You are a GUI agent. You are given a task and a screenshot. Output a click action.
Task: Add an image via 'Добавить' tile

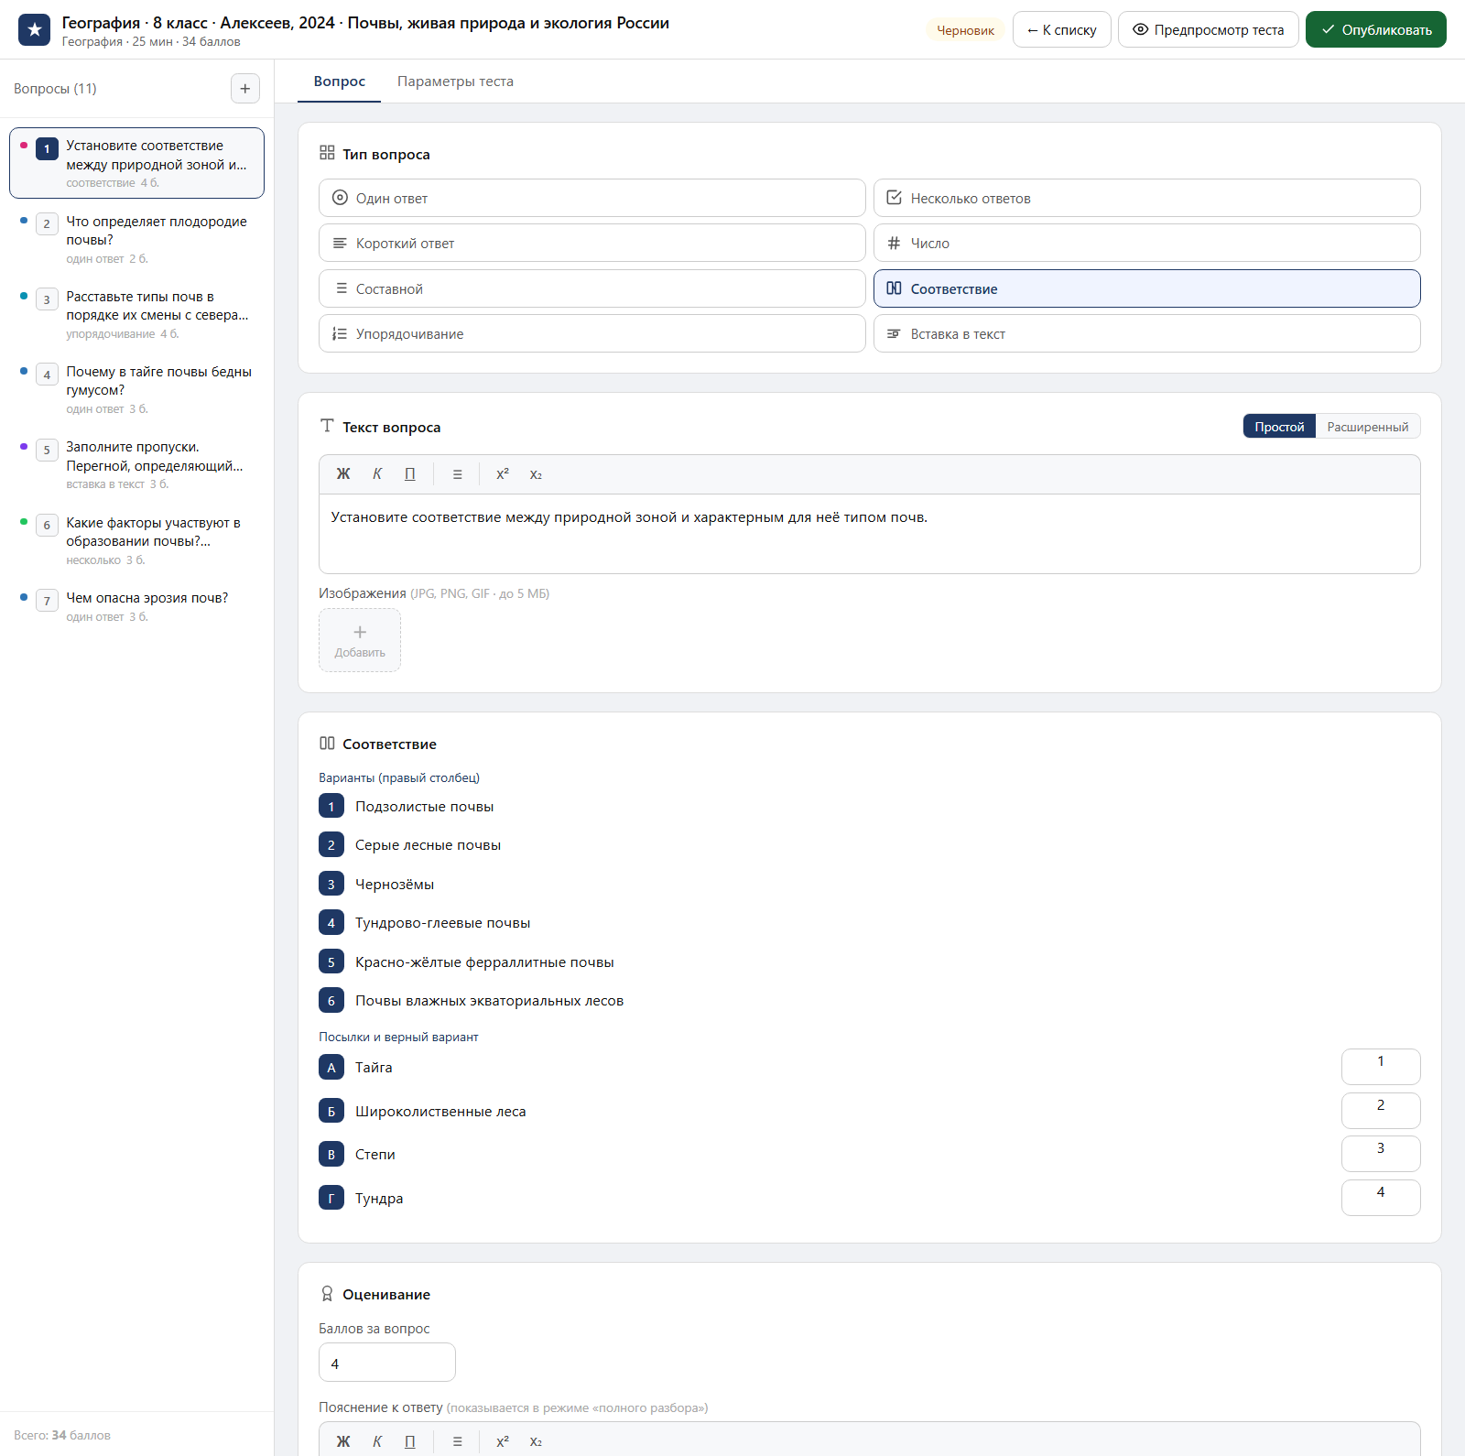click(x=360, y=640)
